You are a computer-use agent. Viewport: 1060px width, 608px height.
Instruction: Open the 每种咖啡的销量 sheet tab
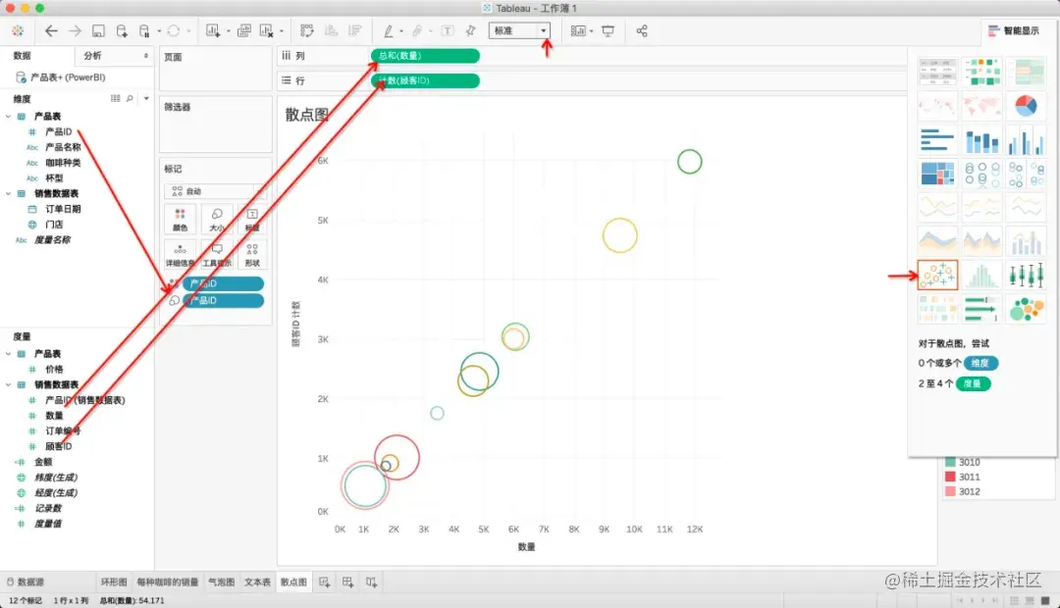pyautogui.click(x=168, y=582)
